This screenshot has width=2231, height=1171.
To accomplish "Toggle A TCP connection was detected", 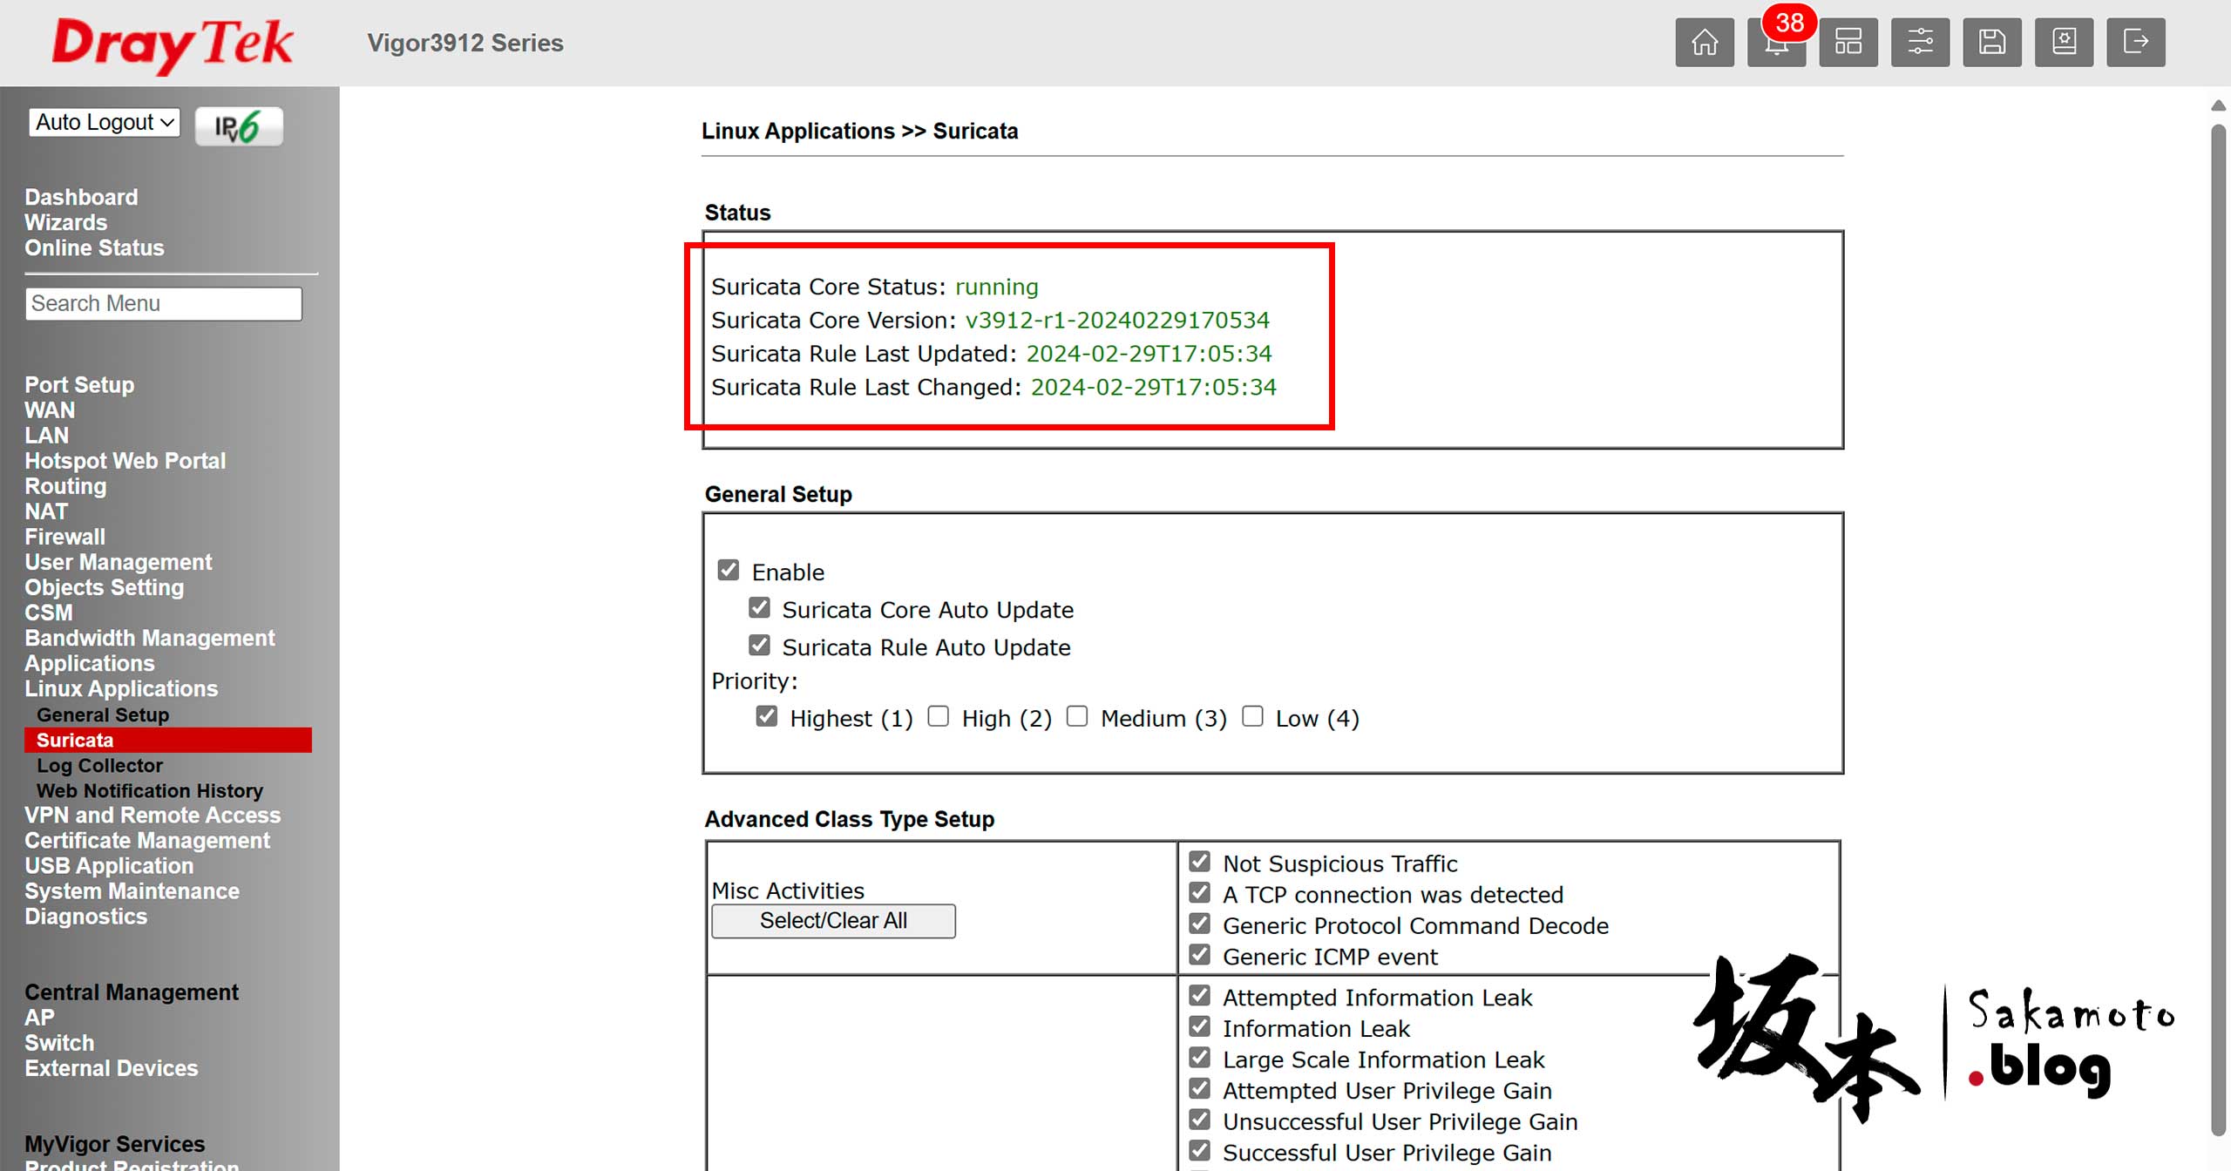I will point(1200,892).
